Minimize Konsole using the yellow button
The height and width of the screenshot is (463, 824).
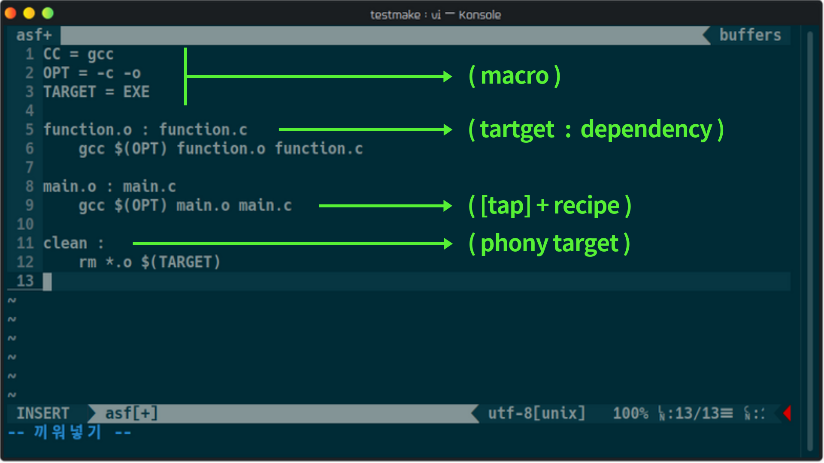coord(29,13)
